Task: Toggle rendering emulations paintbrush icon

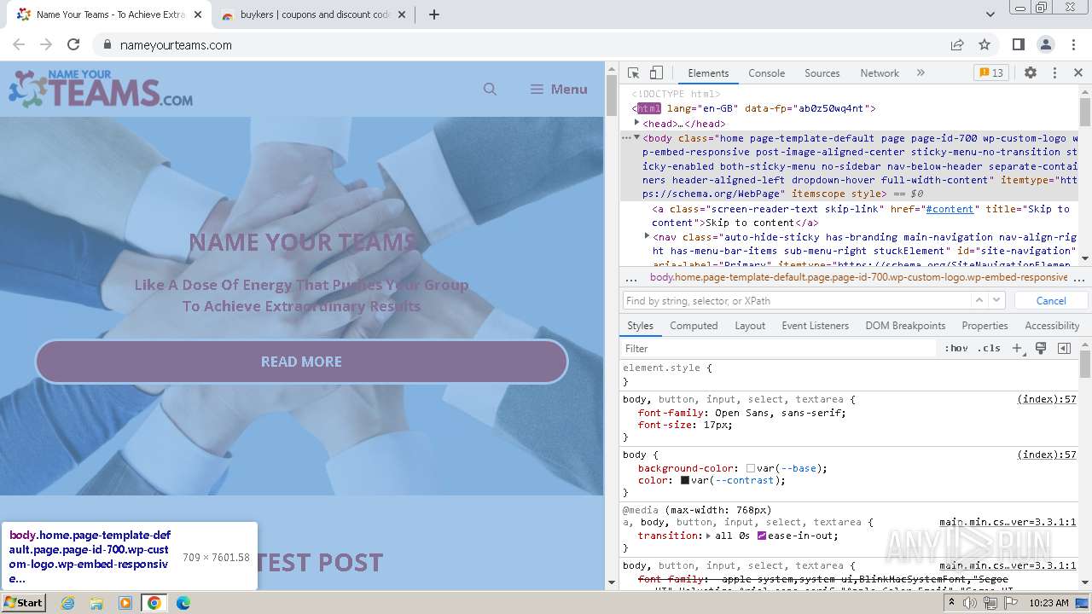Action: point(1041,349)
